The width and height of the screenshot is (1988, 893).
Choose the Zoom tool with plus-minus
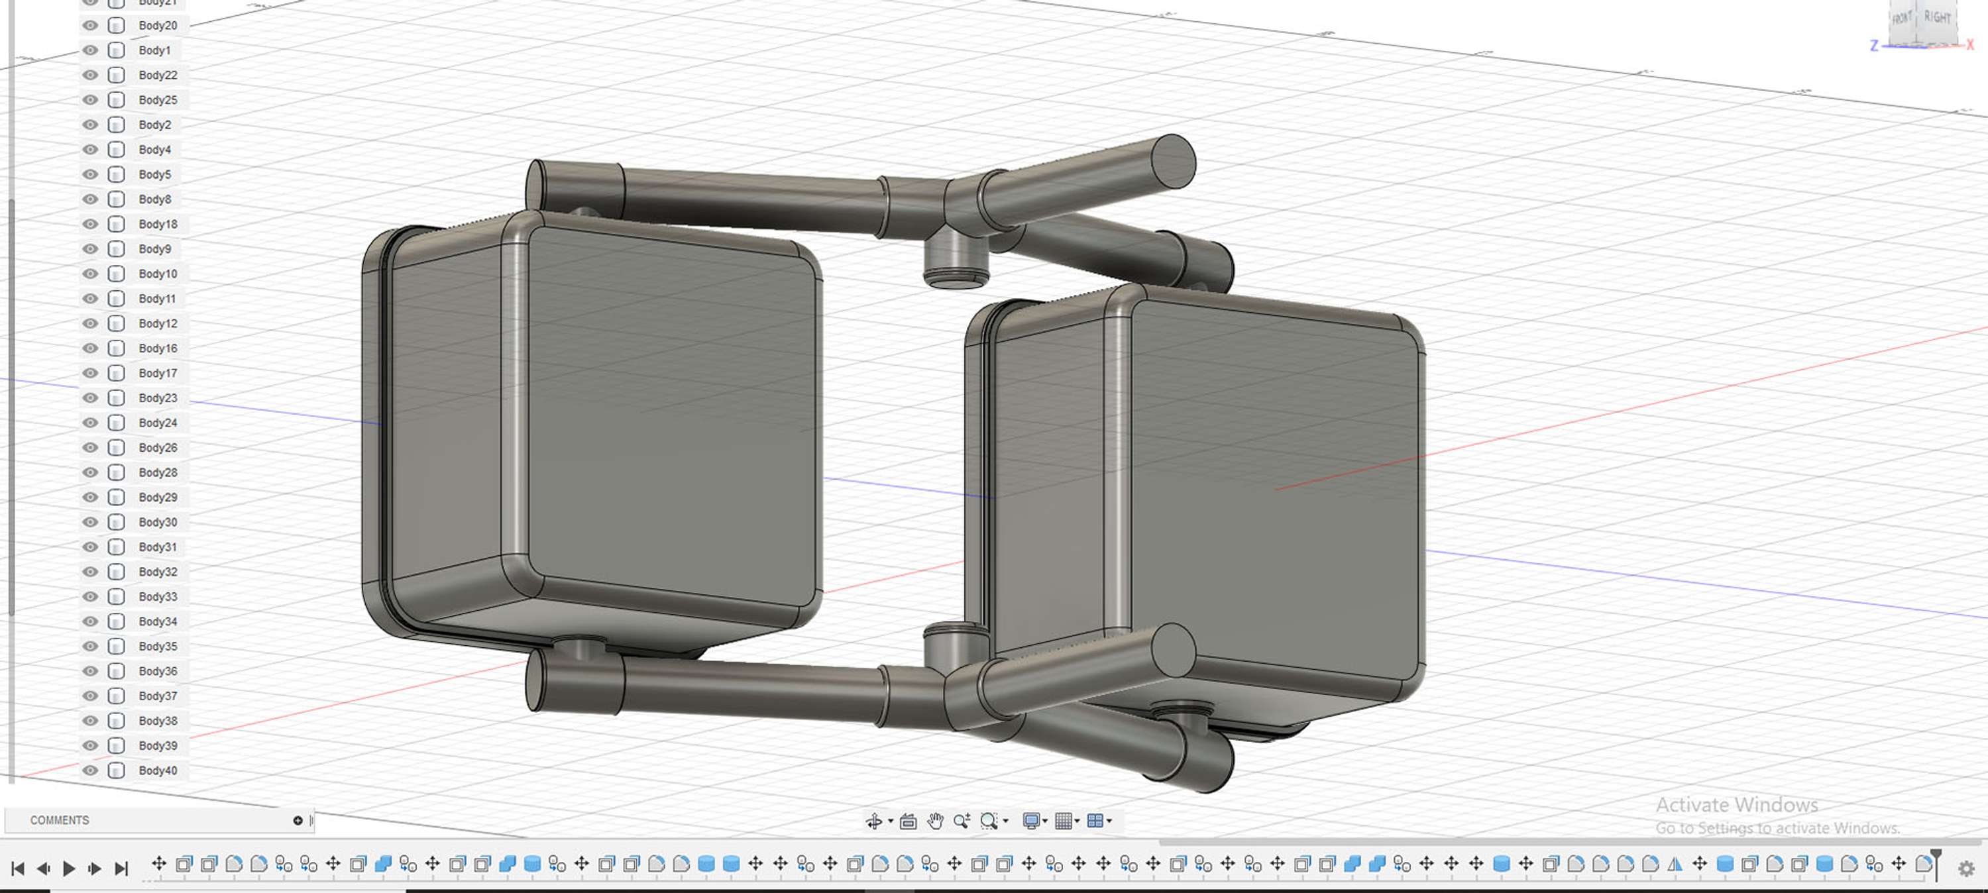point(962,821)
